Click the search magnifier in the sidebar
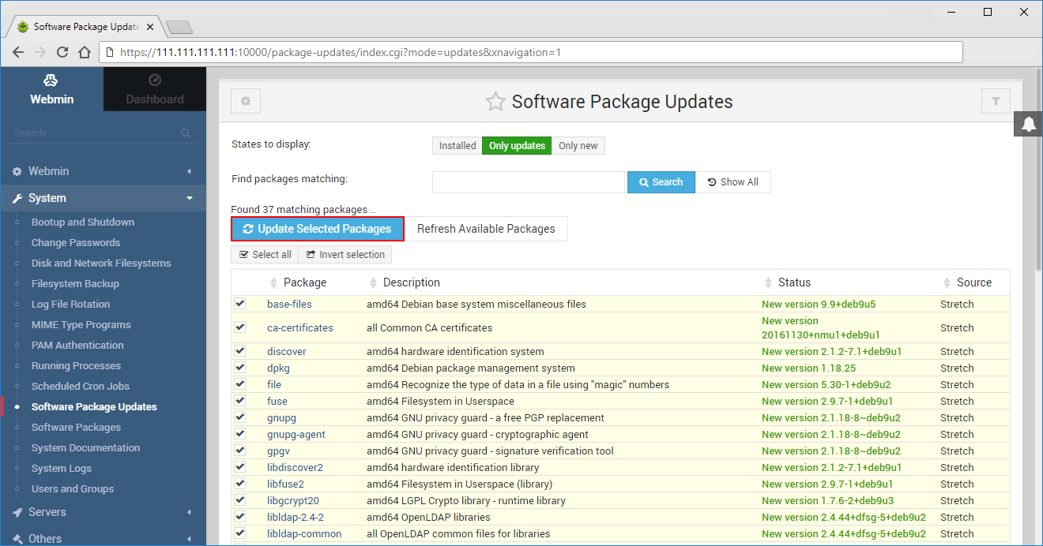The image size is (1043, 546). point(187,133)
